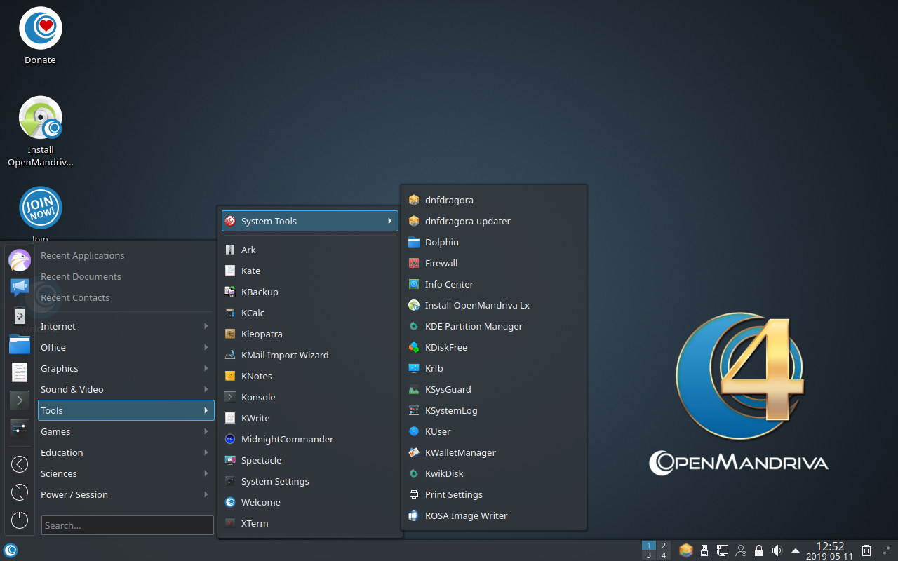Launch Kate text editor
Screen dimensions: 898x561
[x=309, y=271]
